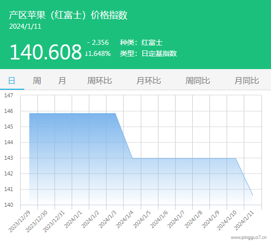Click the 种类：红富士 label
This screenshot has width=271, height=243.
pos(141,42)
